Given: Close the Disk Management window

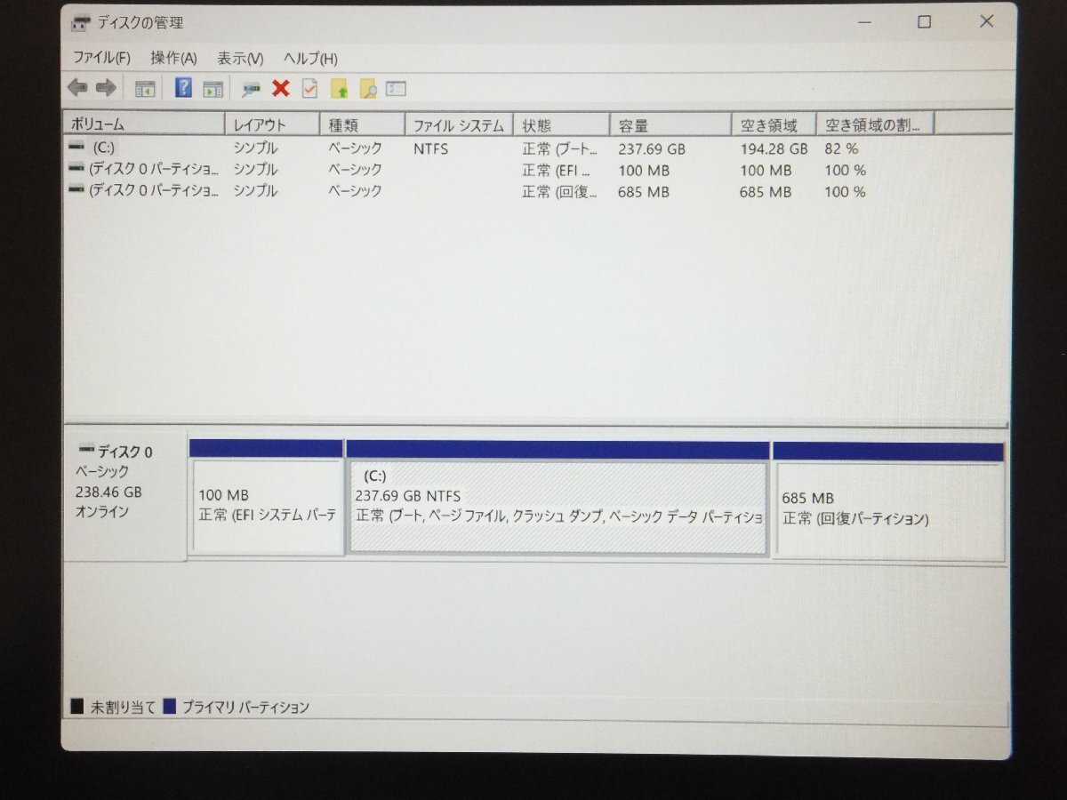Looking at the screenshot, I should click(x=986, y=21).
